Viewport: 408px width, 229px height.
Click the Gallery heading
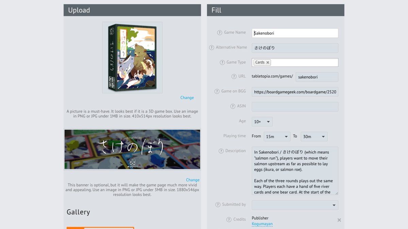point(78,212)
